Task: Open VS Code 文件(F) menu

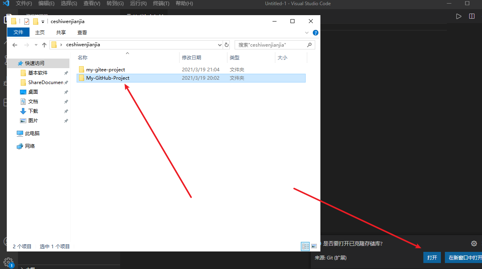Action: coord(24,4)
